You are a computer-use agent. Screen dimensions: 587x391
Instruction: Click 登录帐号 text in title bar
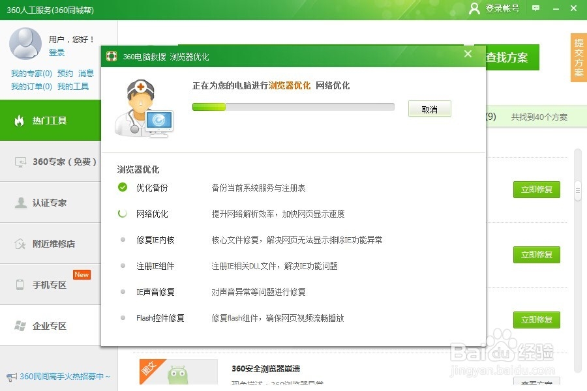click(x=502, y=8)
